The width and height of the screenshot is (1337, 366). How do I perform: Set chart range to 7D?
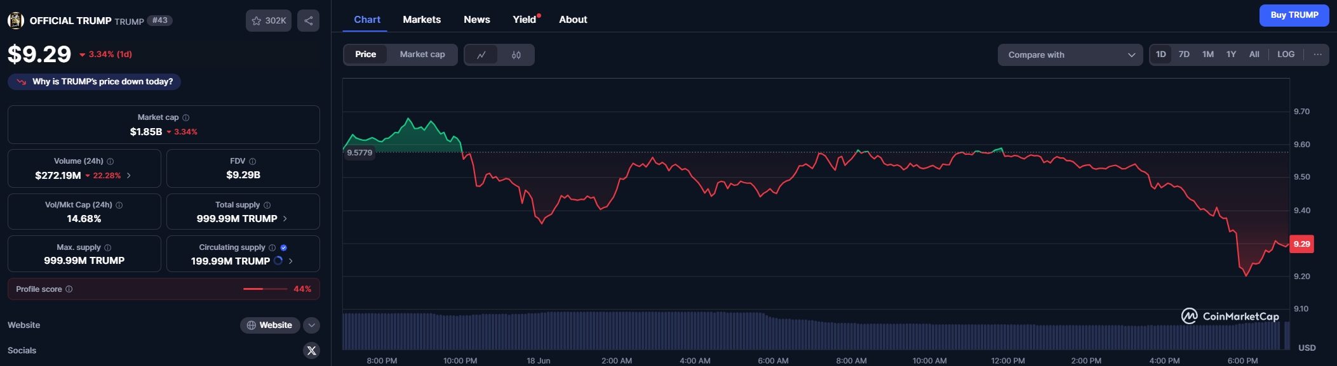(1185, 55)
